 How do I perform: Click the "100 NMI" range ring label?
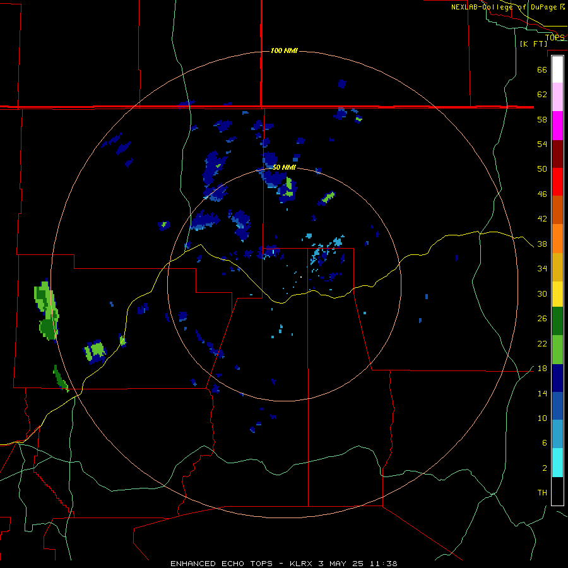(x=284, y=50)
